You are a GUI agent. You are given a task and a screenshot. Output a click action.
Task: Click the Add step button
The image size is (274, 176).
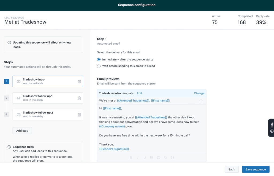tap(22, 131)
